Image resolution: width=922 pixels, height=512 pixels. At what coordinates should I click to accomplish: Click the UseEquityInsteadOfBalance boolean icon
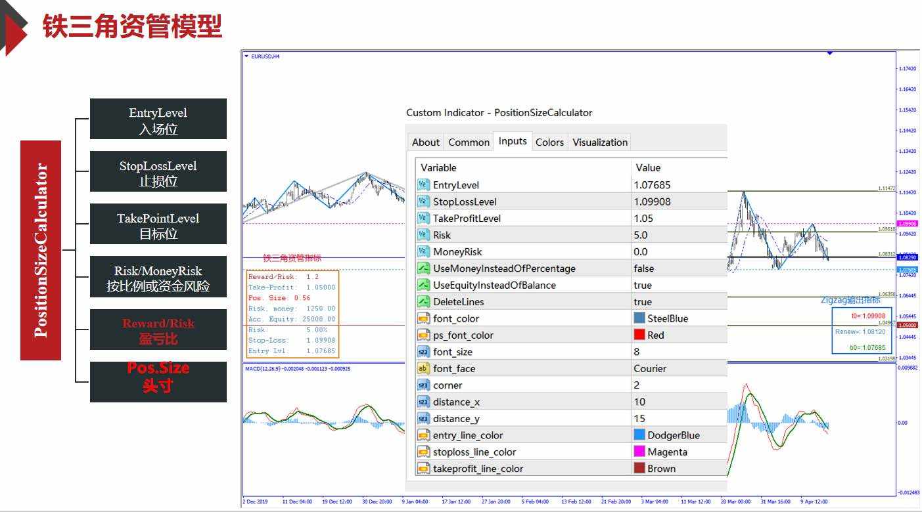pos(424,285)
